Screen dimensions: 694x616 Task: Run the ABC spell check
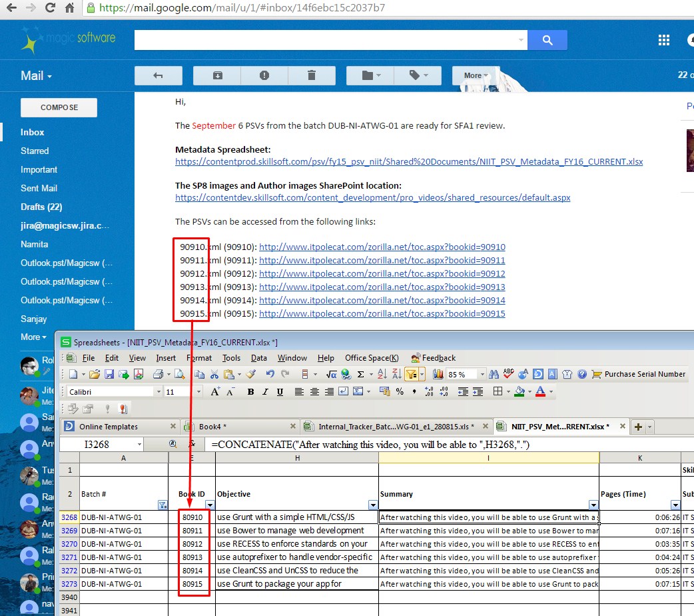click(509, 374)
